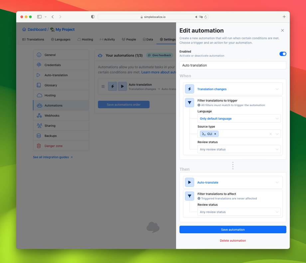Viewport: 306px width, 263px height.
Task: Click the info icon next to All filters must match
Action: 199,105
